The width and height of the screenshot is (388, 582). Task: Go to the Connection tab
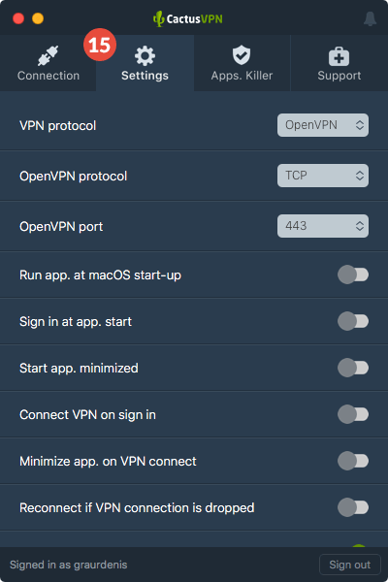pos(48,63)
